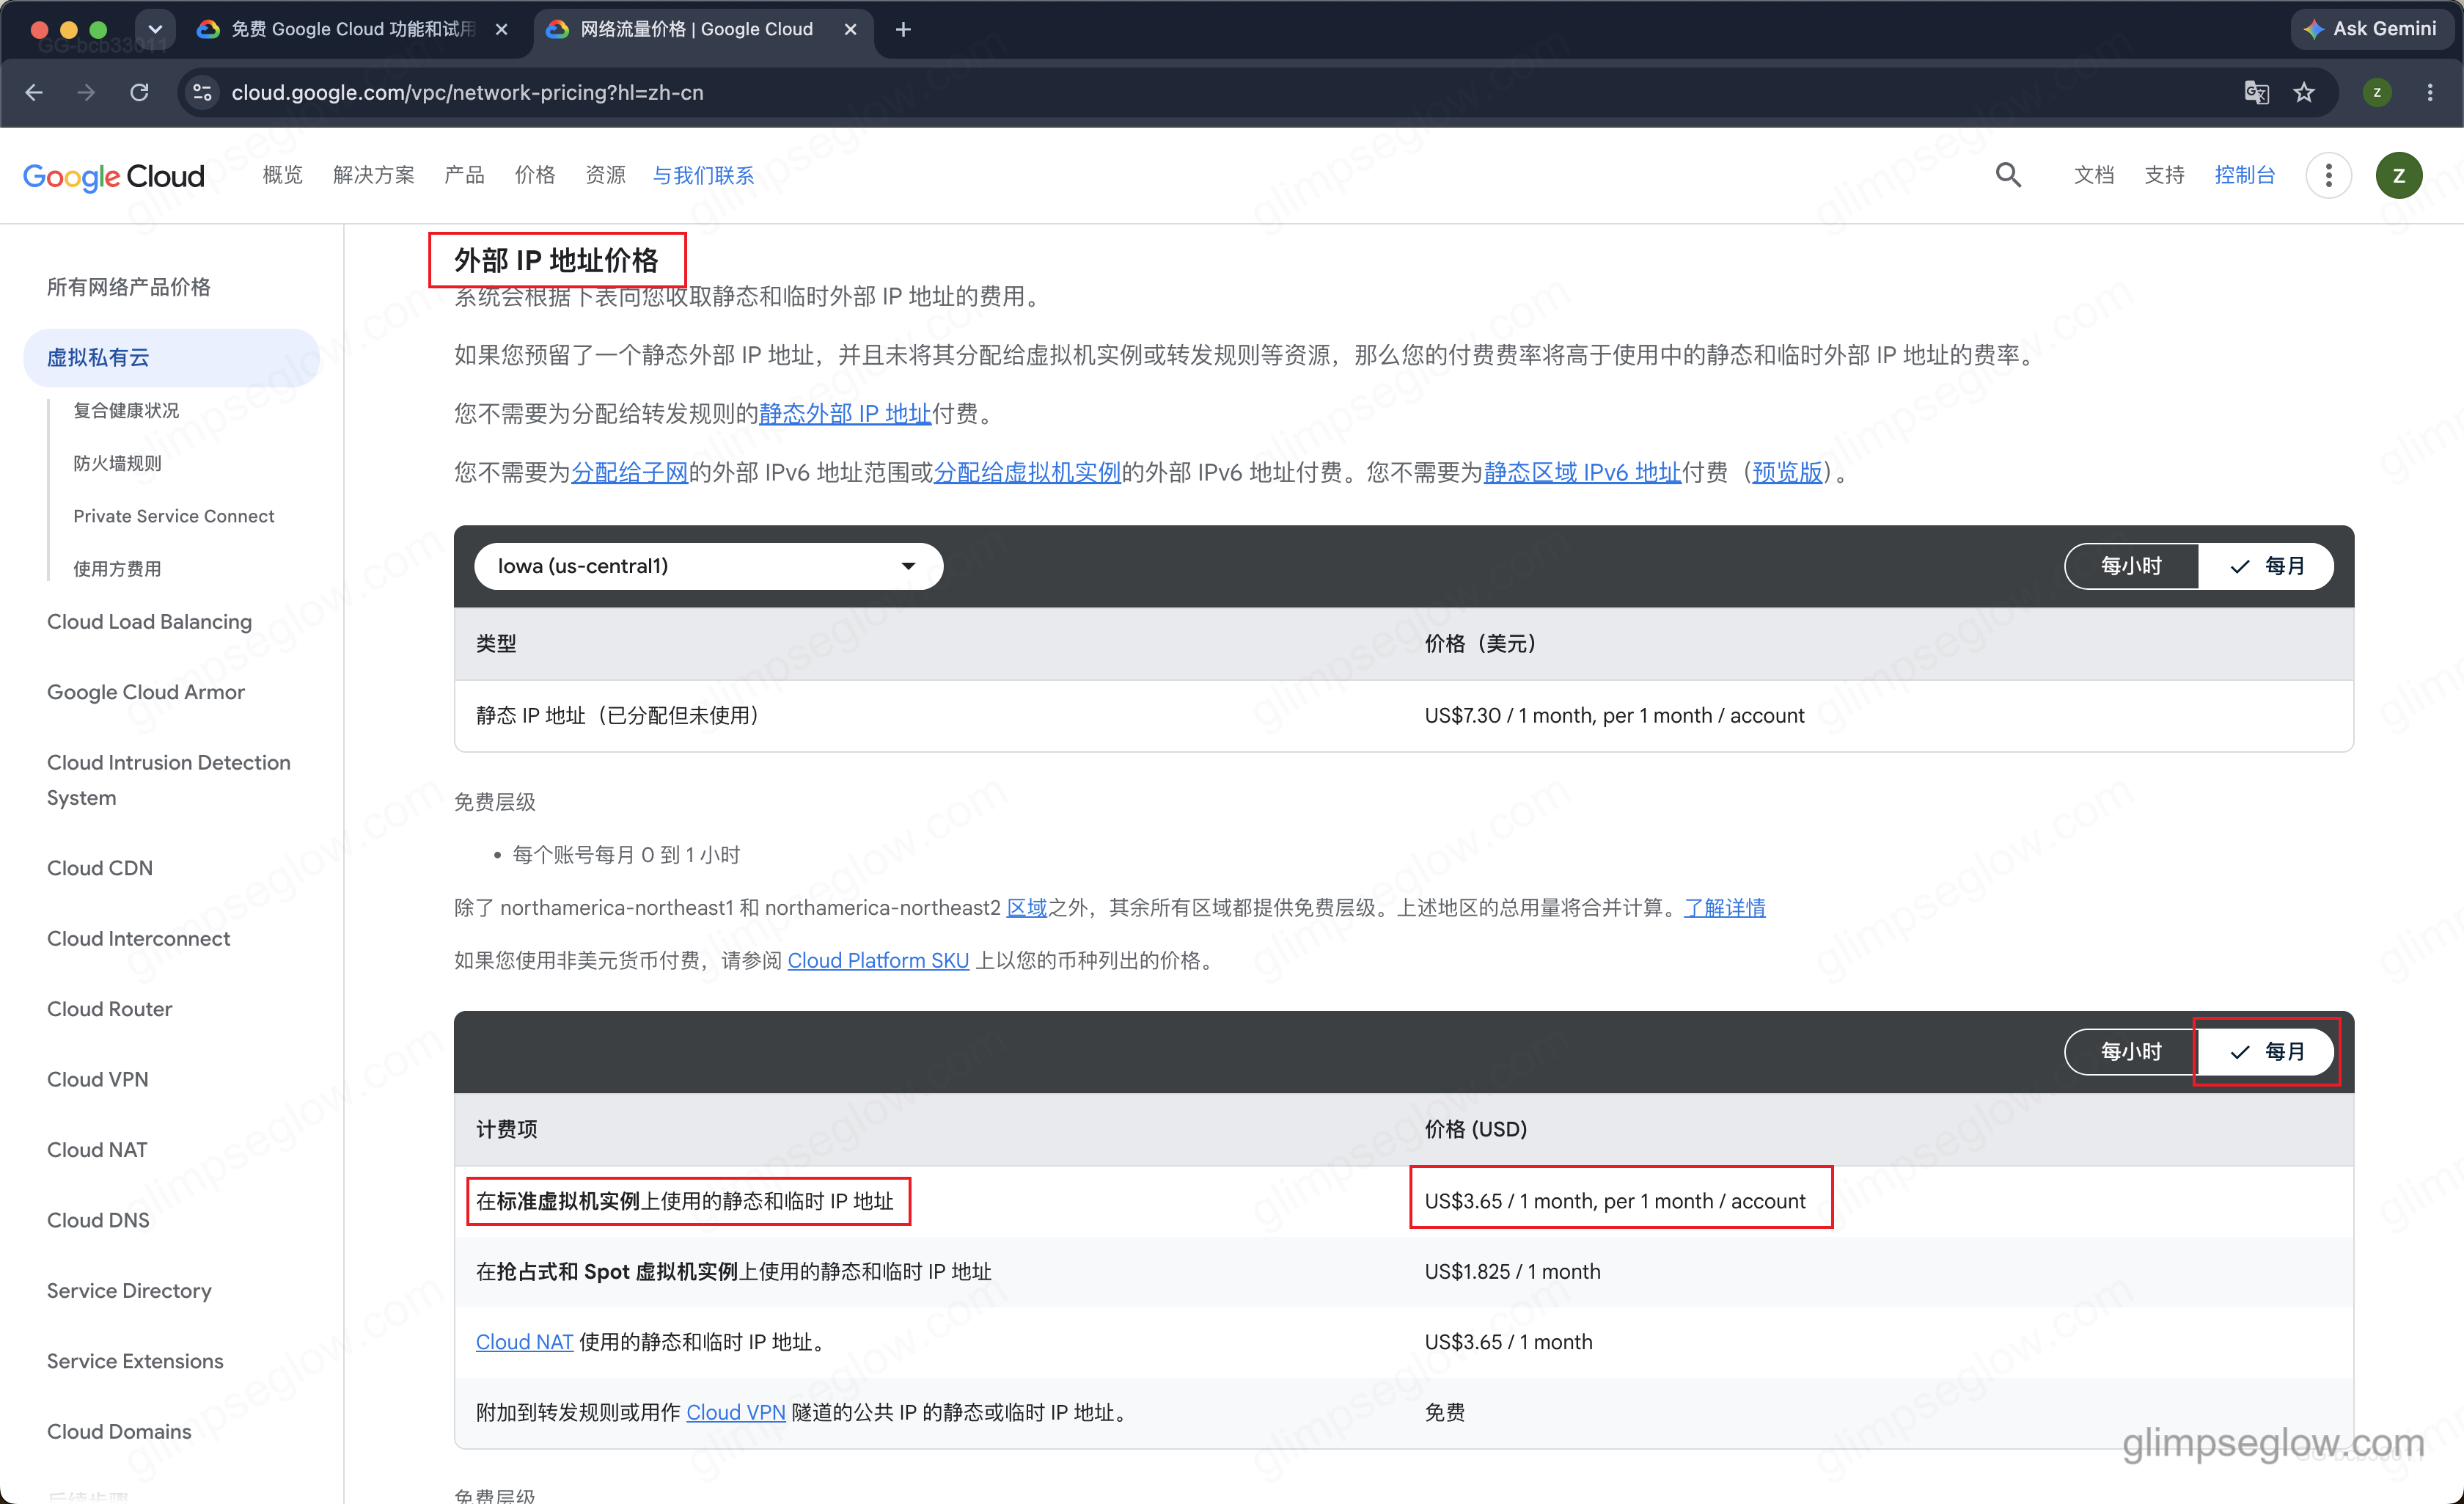
Task: Click the 区域 link in free tier note
Action: [1026, 908]
